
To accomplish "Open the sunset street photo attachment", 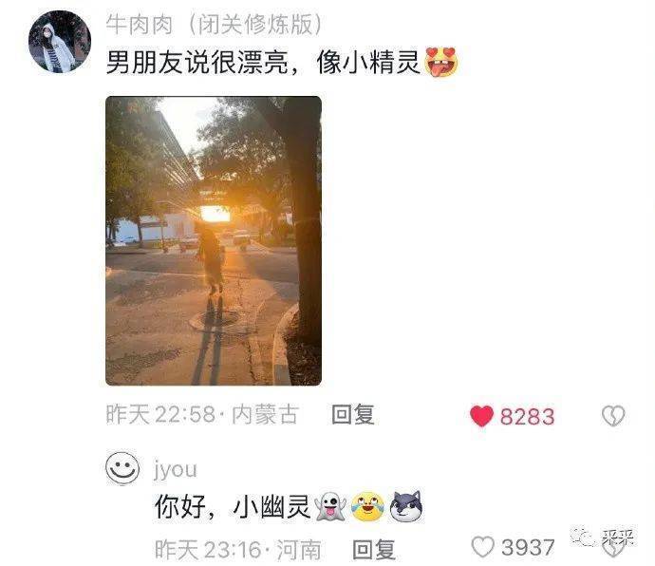I will [214, 241].
